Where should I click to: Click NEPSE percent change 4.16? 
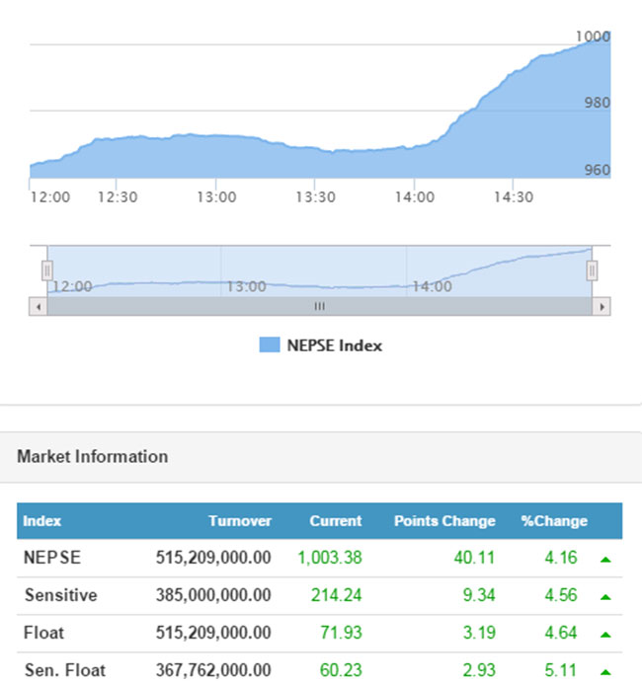[561, 558]
